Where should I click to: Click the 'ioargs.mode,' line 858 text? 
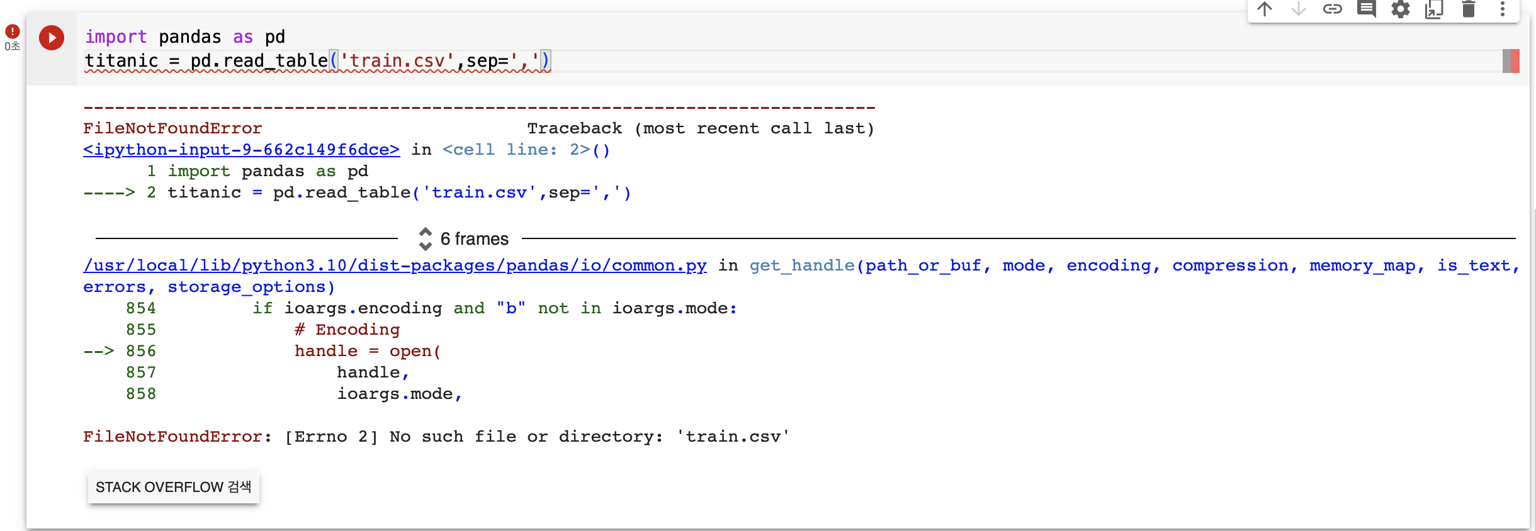[400, 394]
